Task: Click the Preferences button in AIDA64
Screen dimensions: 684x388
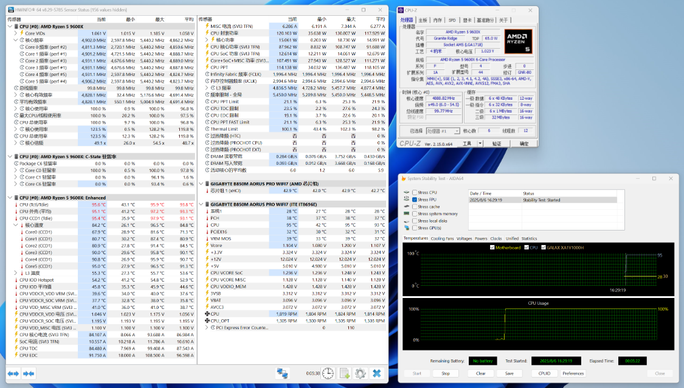Action: coord(573,373)
